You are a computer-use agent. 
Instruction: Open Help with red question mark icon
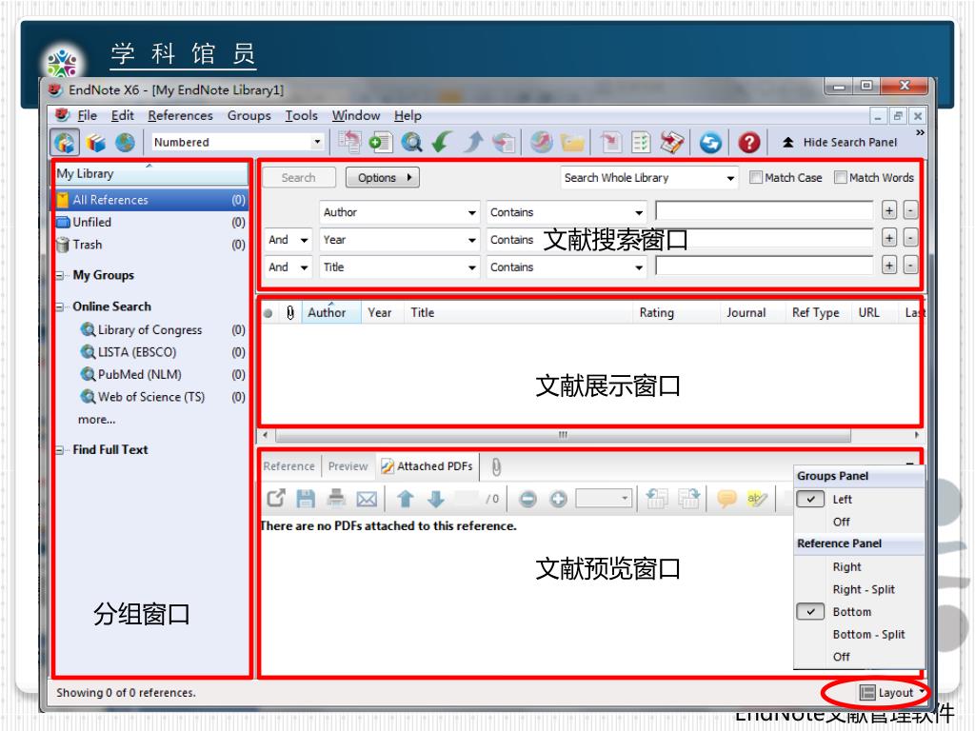[749, 143]
